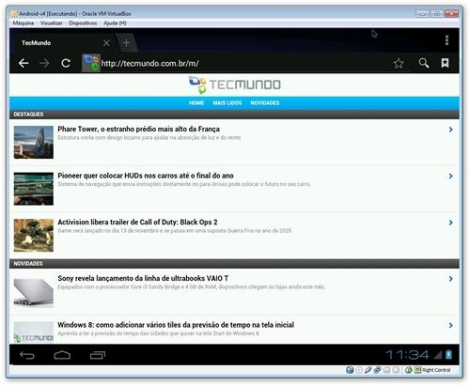Screen dimensions: 470x386
Task: Open a new tab with plus button
Action: tap(126, 42)
